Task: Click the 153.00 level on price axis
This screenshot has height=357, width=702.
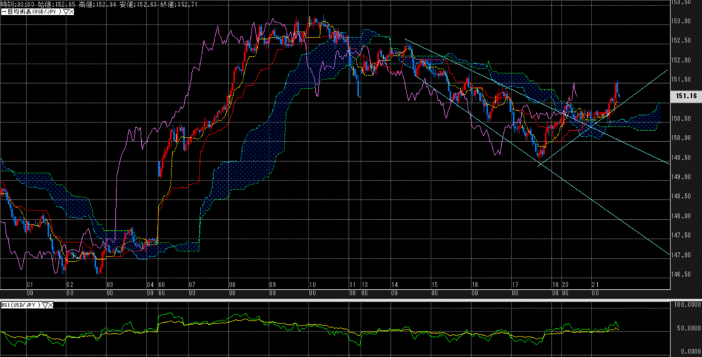Action: [683, 21]
